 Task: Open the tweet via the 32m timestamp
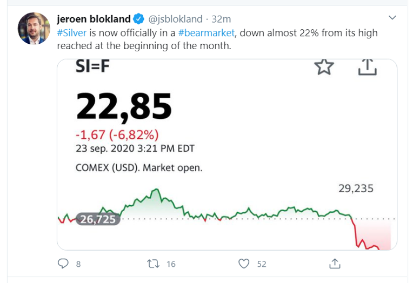[221, 19]
